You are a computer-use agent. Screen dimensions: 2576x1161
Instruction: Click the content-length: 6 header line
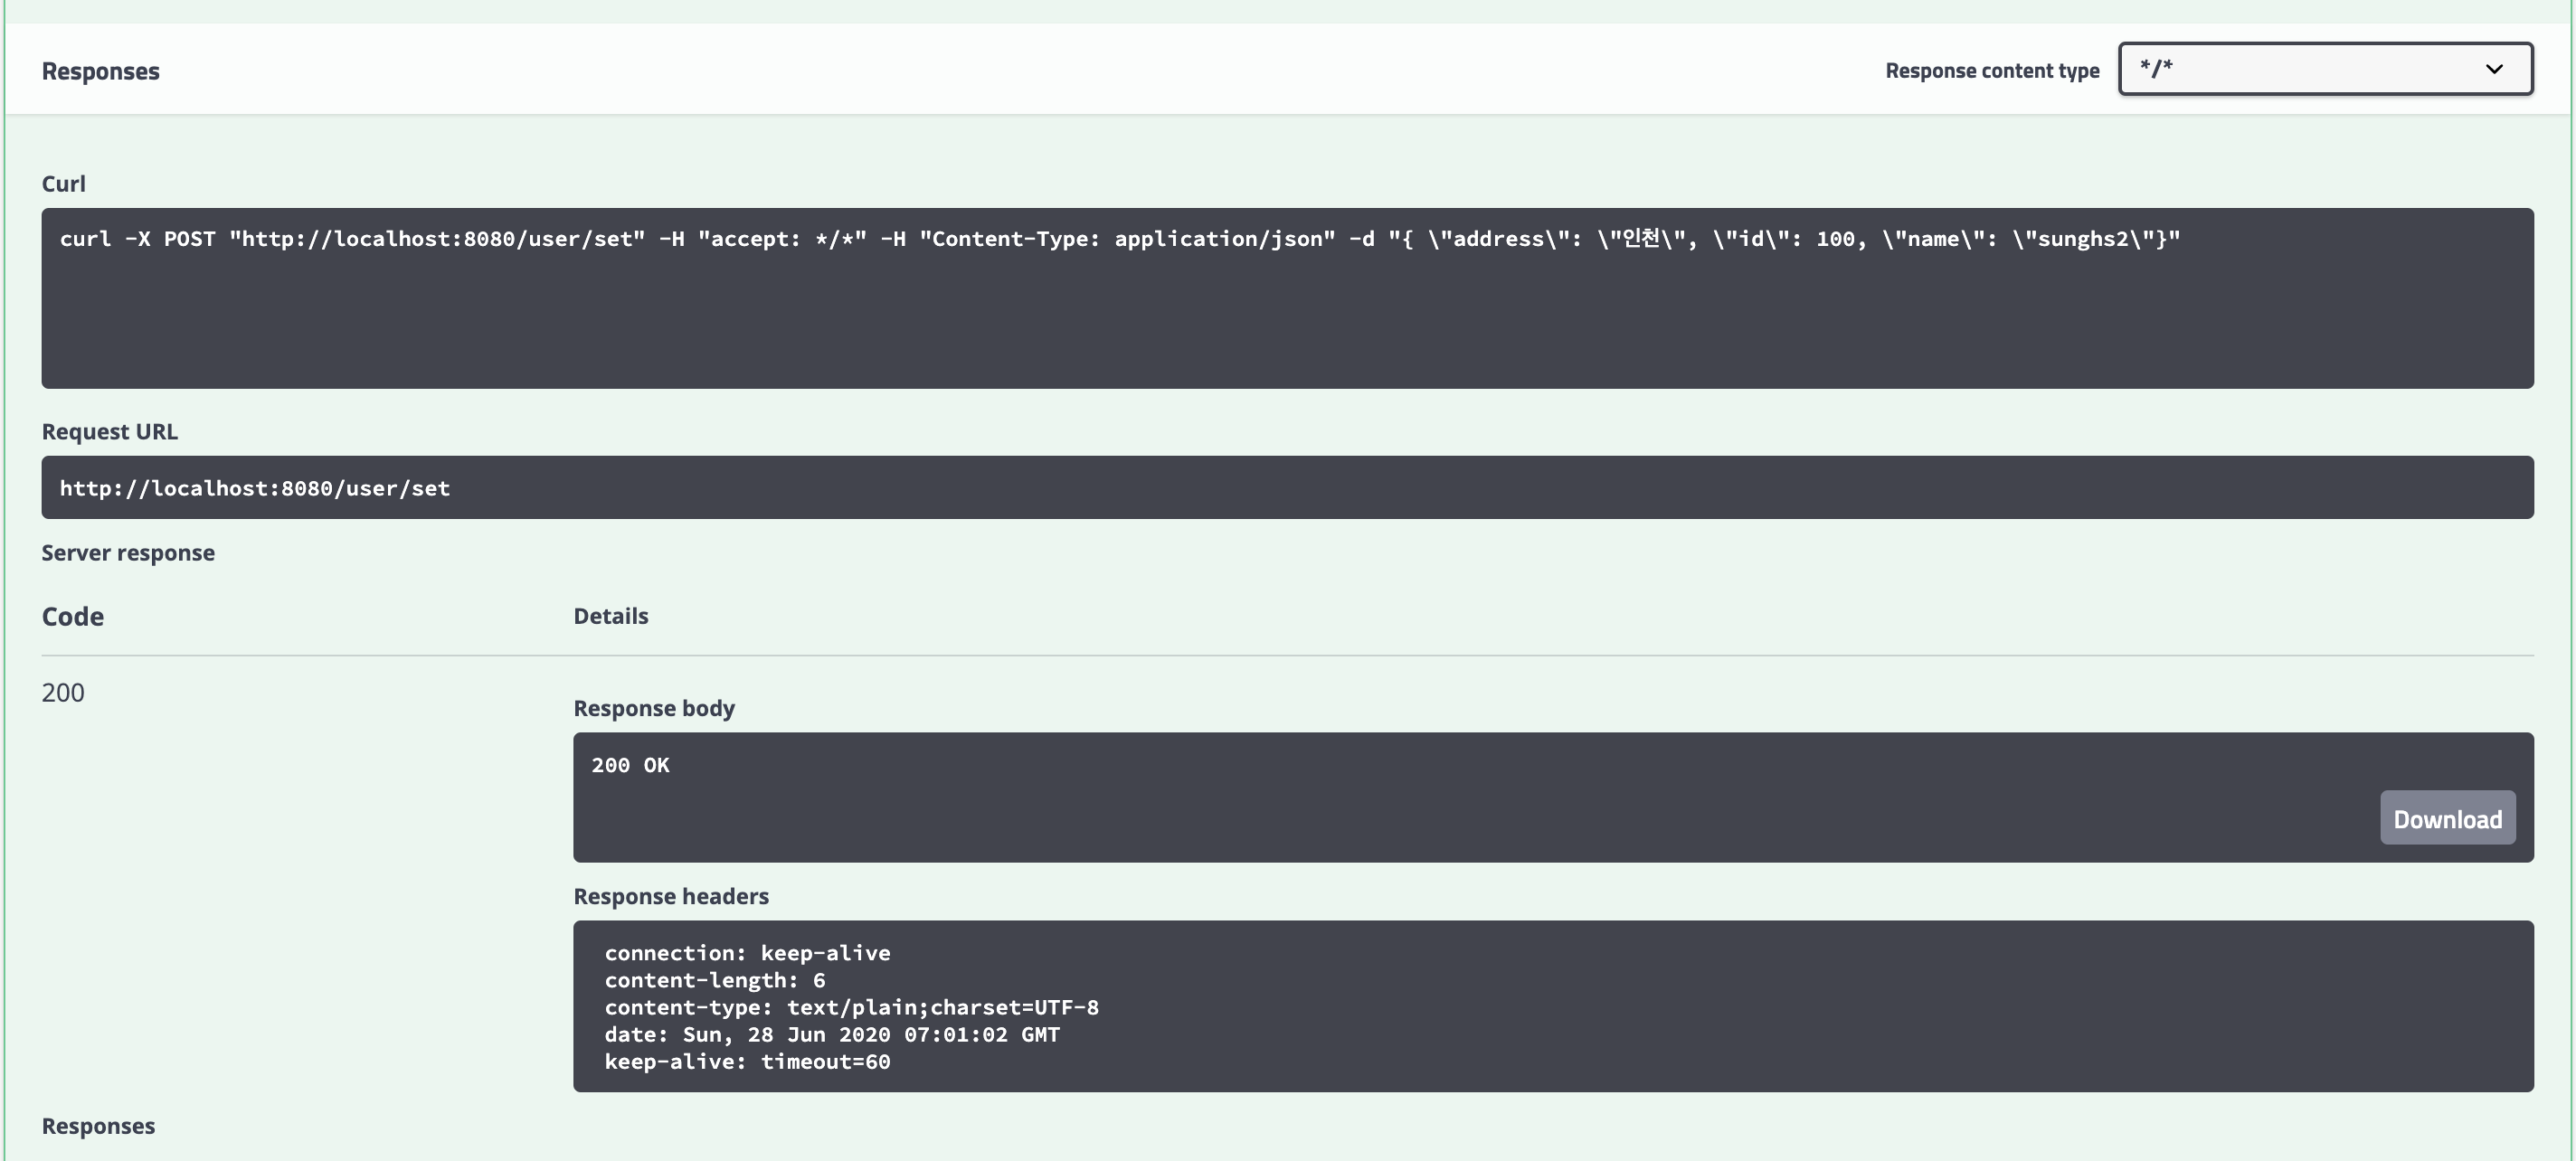point(714,980)
